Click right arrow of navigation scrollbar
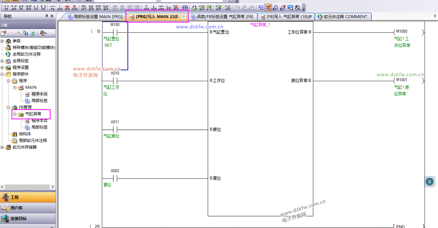Viewport: 438px width, 228px height. pyautogui.click(x=53, y=187)
